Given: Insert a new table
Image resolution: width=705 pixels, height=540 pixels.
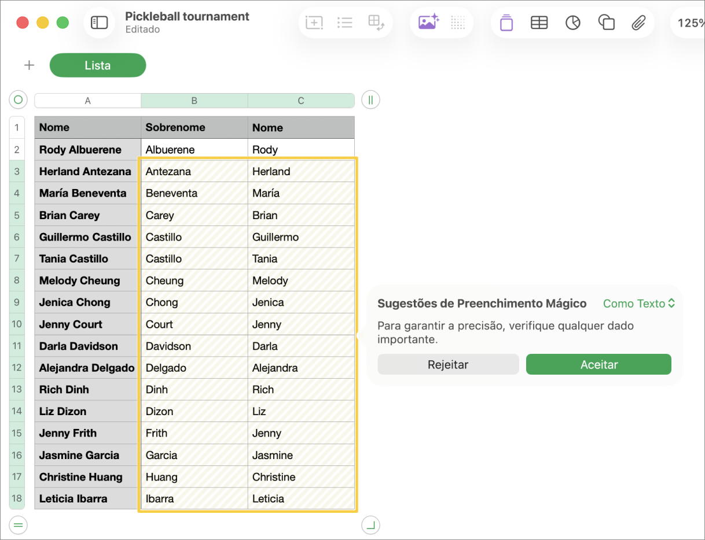Looking at the screenshot, I should pos(539,23).
